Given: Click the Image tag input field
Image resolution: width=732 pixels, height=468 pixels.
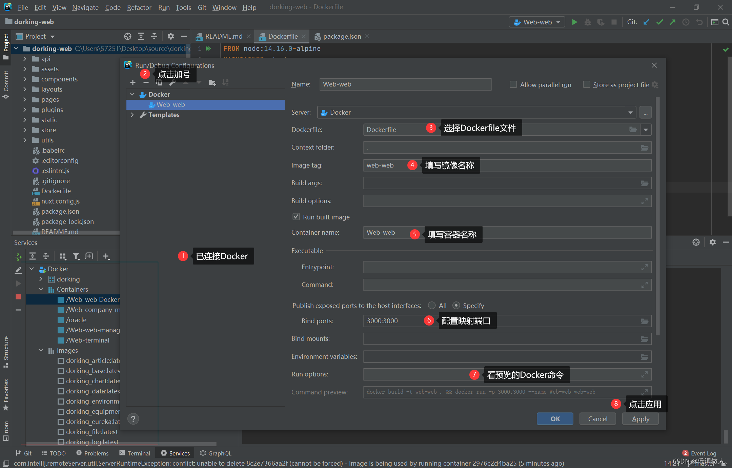Looking at the screenshot, I should click(x=507, y=165).
